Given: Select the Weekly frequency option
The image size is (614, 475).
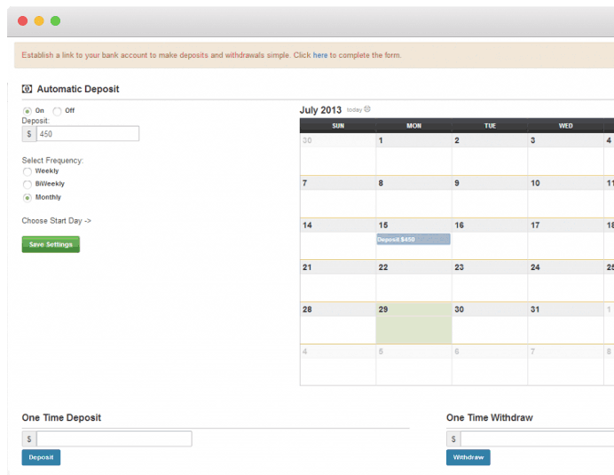Looking at the screenshot, I should point(27,171).
